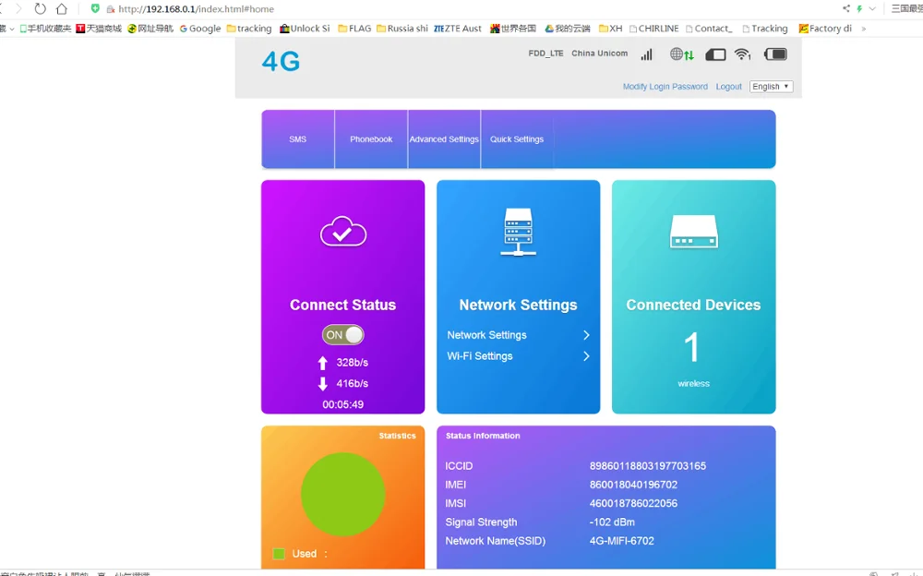The image size is (923, 576).
Task: Click the China Unicom operator label
Action: tap(599, 53)
